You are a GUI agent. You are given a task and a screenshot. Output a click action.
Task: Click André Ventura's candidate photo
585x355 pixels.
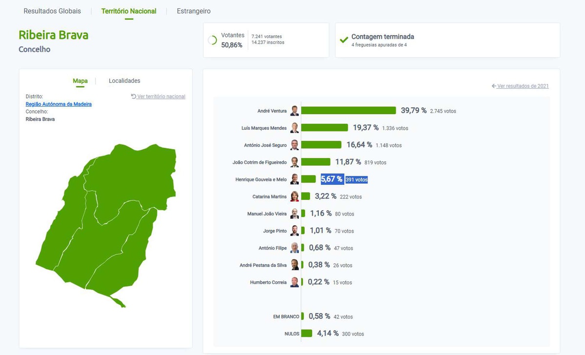294,111
